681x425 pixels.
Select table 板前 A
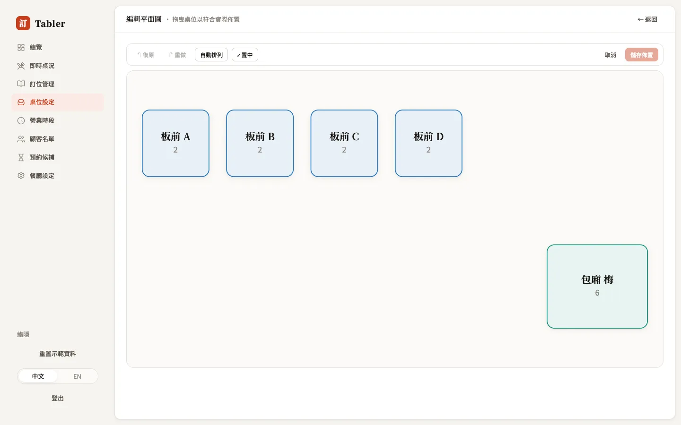point(175,144)
